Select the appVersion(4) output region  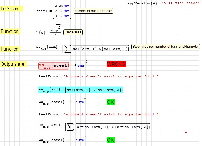click(163, 4)
